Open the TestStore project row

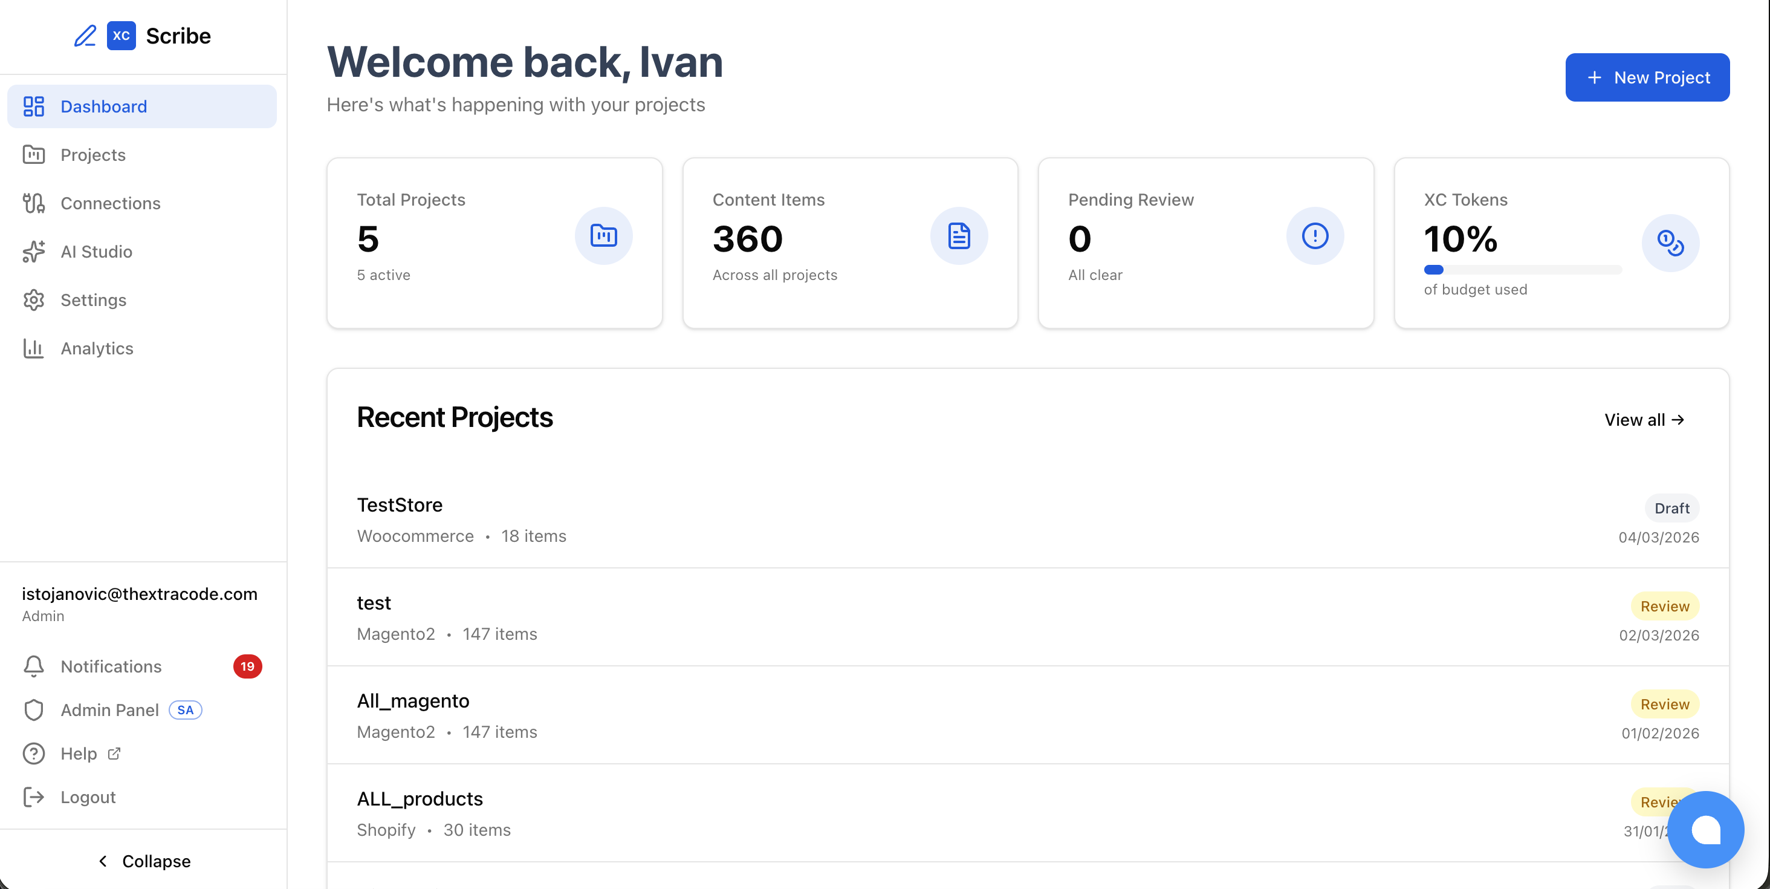coord(1027,519)
